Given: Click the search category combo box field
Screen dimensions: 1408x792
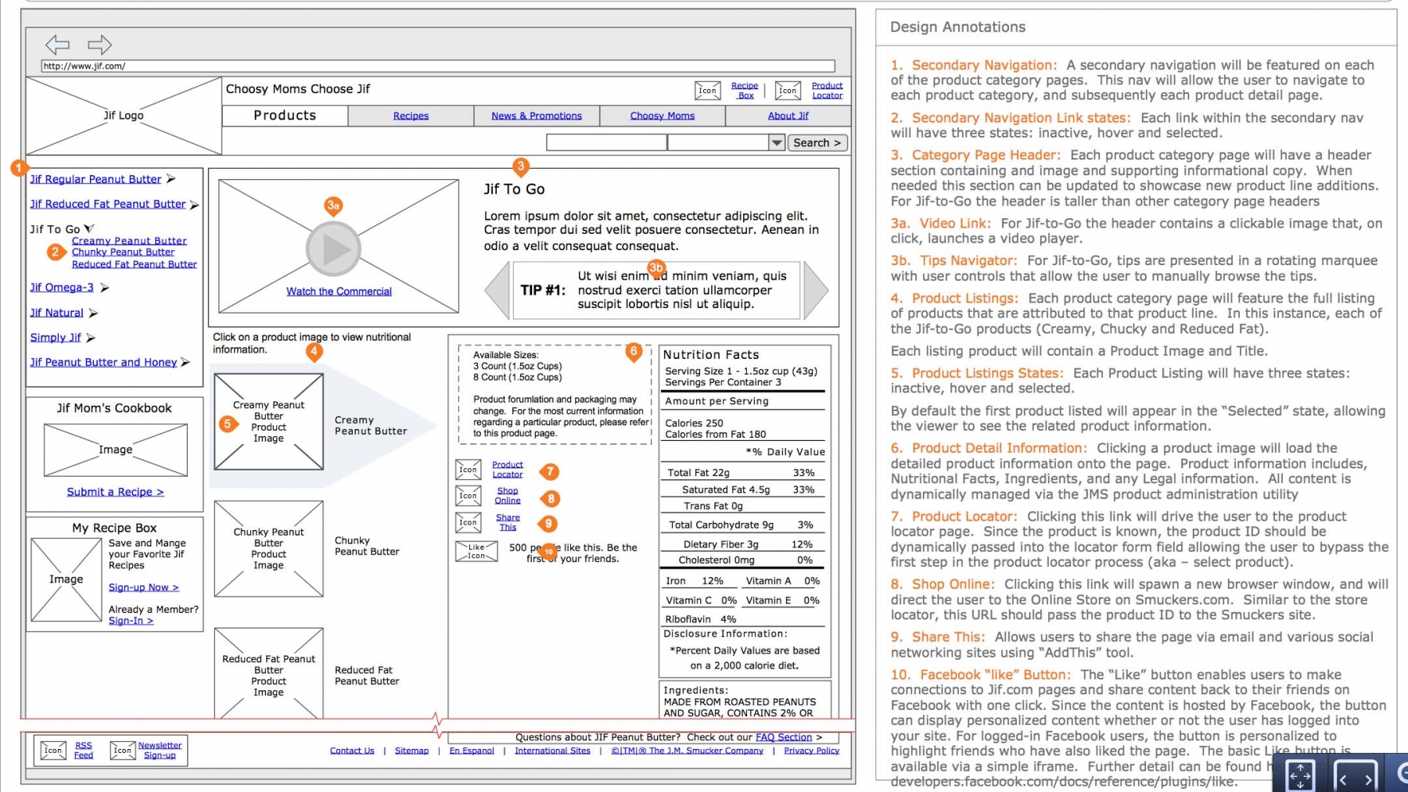Looking at the screenshot, I should click(718, 142).
